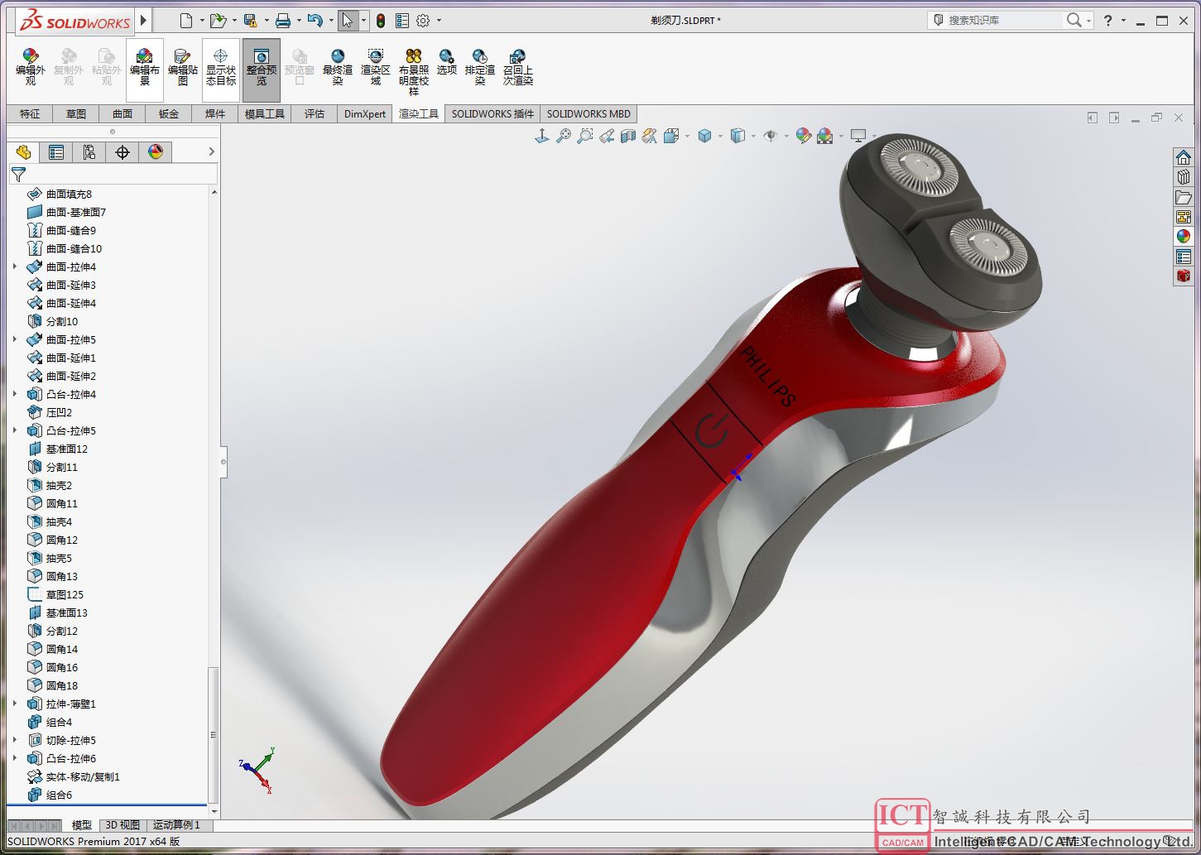Screen dimensions: 1201x855
Task: Open Appearances color ball in task pane
Action: (x=1184, y=237)
